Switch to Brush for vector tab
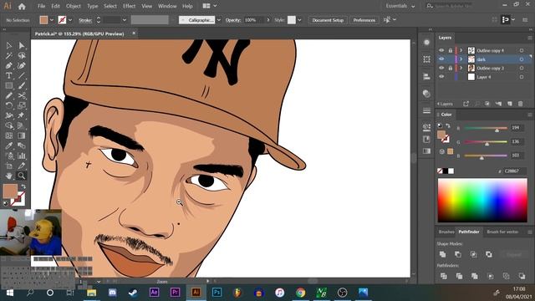 [502, 232]
